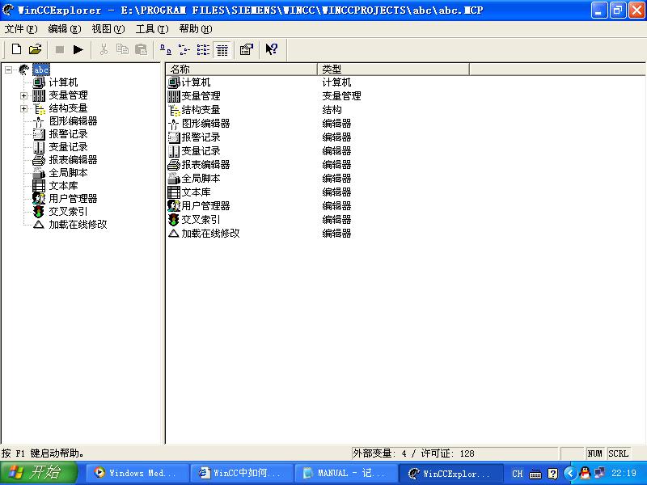Viewport: 647px width, 485px height.
Task: Click the context help arrow icon
Action: click(271, 49)
